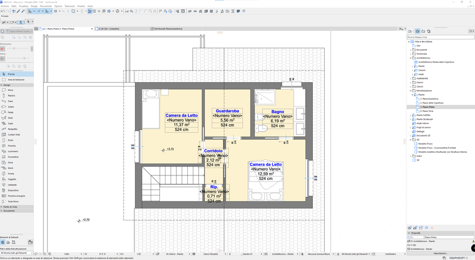Toggle the quick selection magnet button
This screenshot has height=260, width=475.
tap(20, 22)
